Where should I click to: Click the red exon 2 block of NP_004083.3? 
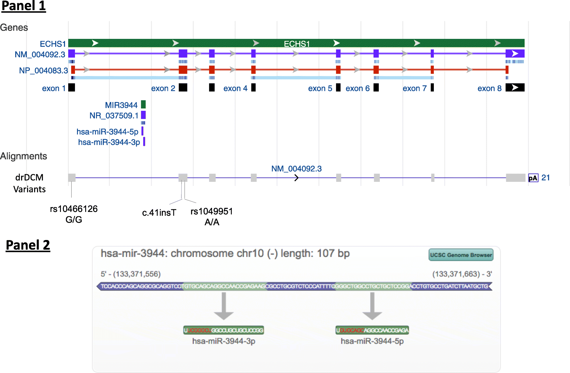(x=183, y=70)
